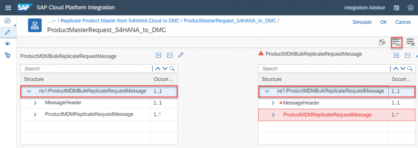The height and width of the screenshot is (148, 418).
Task: Focus the target structure Search field
Action: pyautogui.click(x=325, y=69)
